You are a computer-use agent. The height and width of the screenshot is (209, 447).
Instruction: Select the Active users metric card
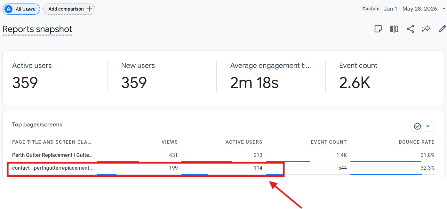click(x=55, y=76)
